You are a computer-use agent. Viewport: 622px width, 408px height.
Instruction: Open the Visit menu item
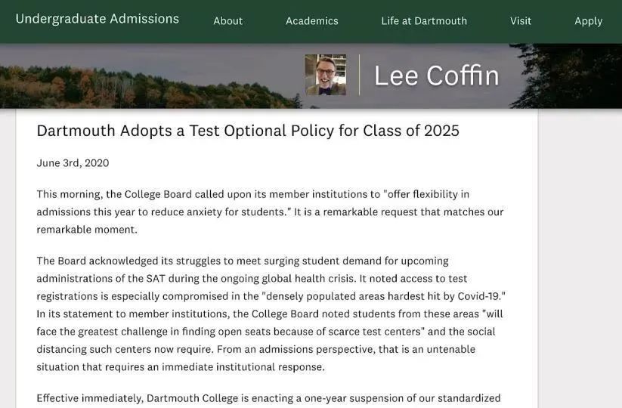(521, 21)
